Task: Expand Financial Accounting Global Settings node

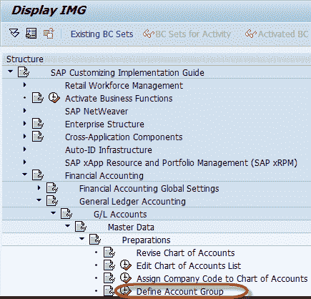Action: point(39,187)
